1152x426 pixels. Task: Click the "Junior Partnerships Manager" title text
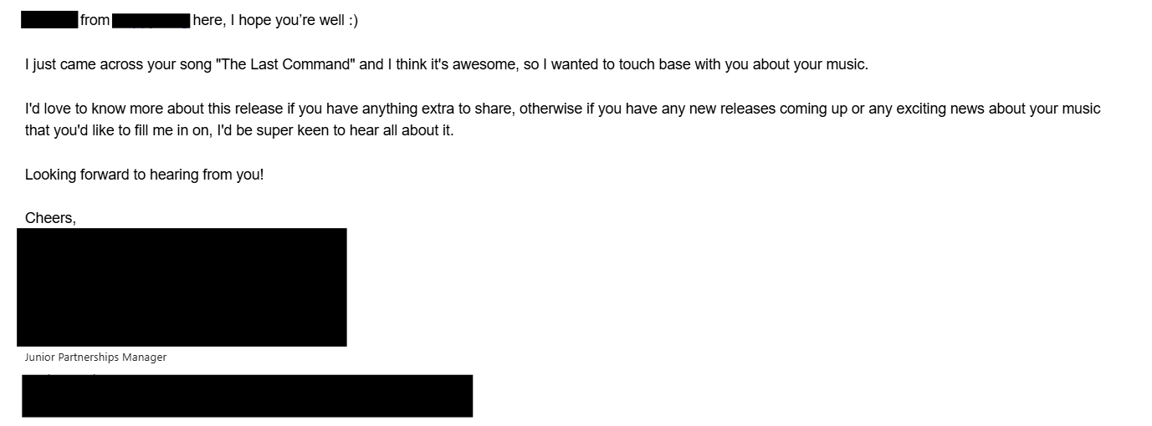pyautogui.click(x=95, y=358)
